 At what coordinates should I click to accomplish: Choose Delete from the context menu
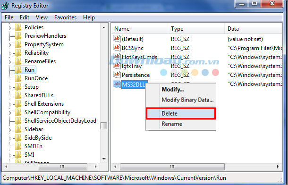[x=180, y=113]
